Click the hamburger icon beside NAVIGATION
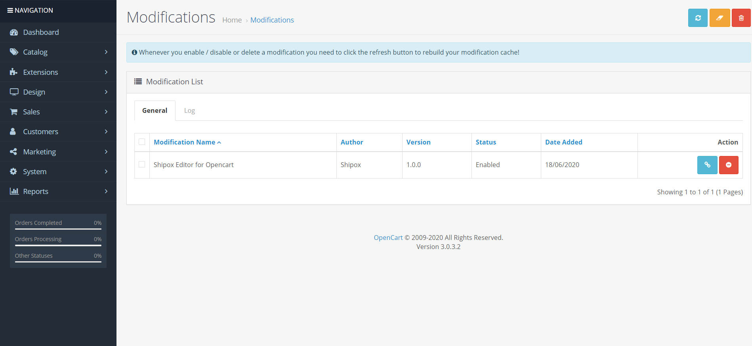 (x=10, y=10)
